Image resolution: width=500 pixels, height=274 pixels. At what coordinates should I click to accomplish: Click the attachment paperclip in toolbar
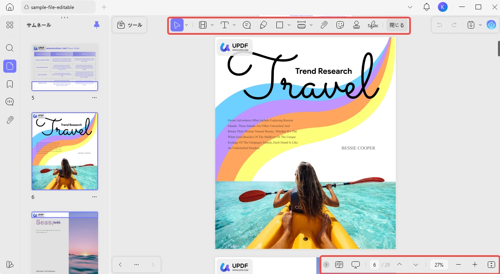coord(324,25)
